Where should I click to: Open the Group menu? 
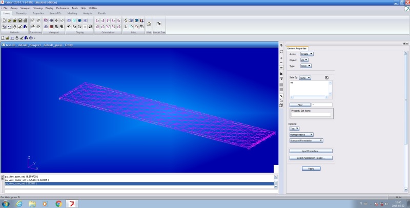[14, 8]
